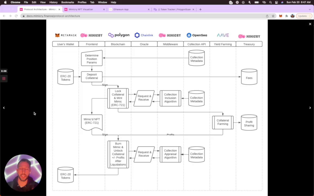Bookmark this page with star icon
The width and height of the screenshot is (314, 196).
coord(273,16)
